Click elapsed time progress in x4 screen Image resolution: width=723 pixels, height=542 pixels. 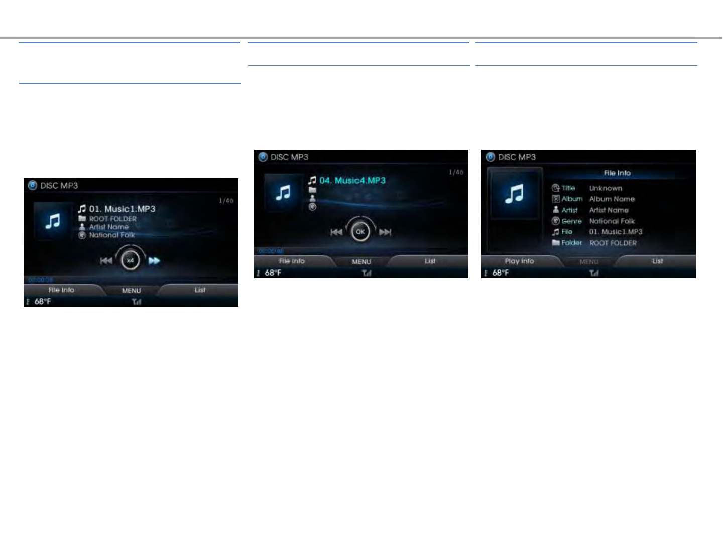point(41,280)
